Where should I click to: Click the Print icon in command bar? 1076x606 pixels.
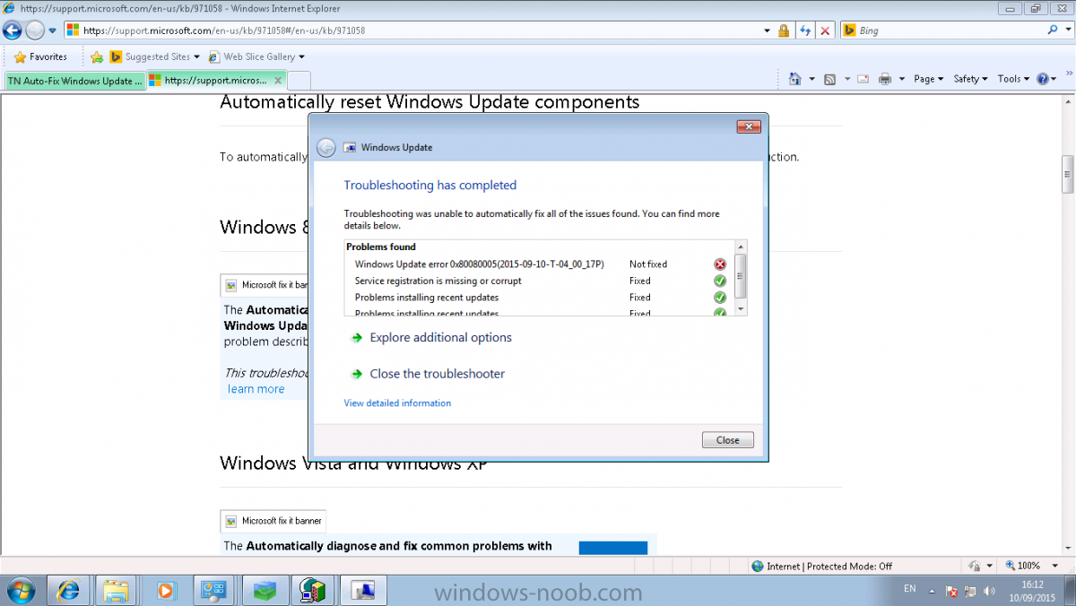pos(885,79)
